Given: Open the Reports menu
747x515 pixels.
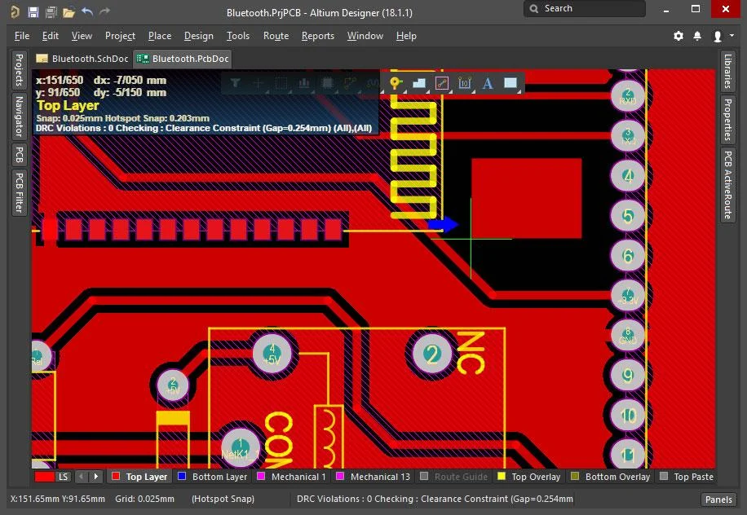Looking at the screenshot, I should [318, 36].
